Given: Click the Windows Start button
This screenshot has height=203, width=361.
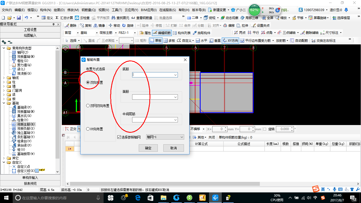Looking at the screenshot, I should click(x=6, y=198).
